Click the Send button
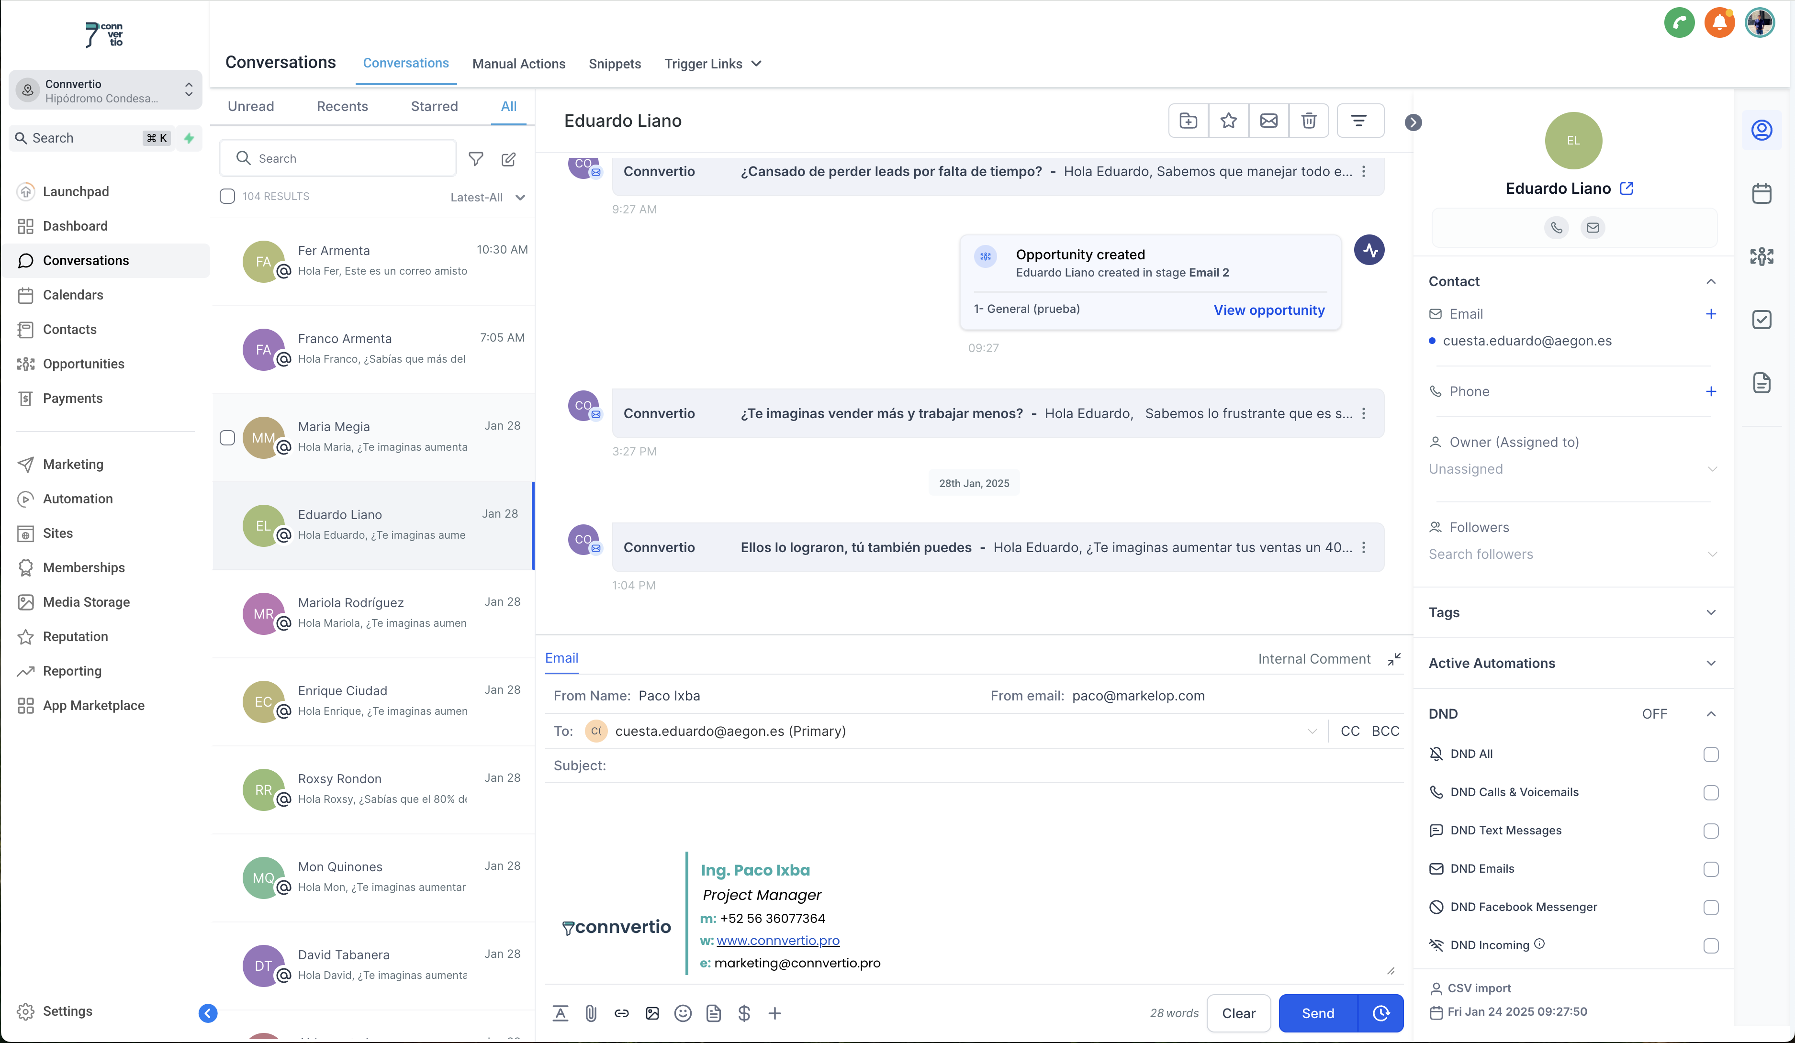Screen dimensions: 1795x1043 pyautogui.click(x=1318, y=1013)
